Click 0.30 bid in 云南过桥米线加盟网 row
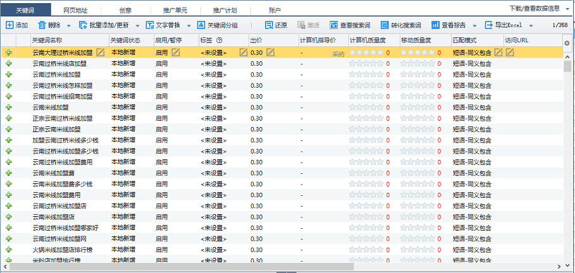The image size is (575, 273). pyautogui.click(x=257, y=238)
